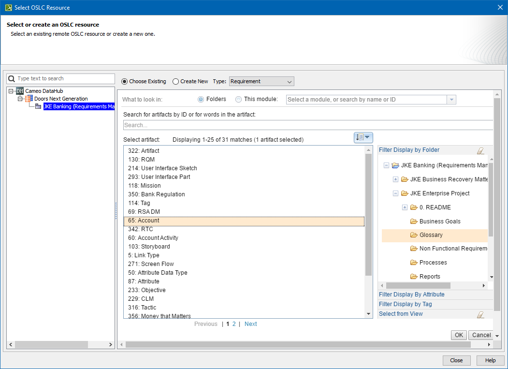
Task: Click the artifact Search text field
Action: [308, 125]
